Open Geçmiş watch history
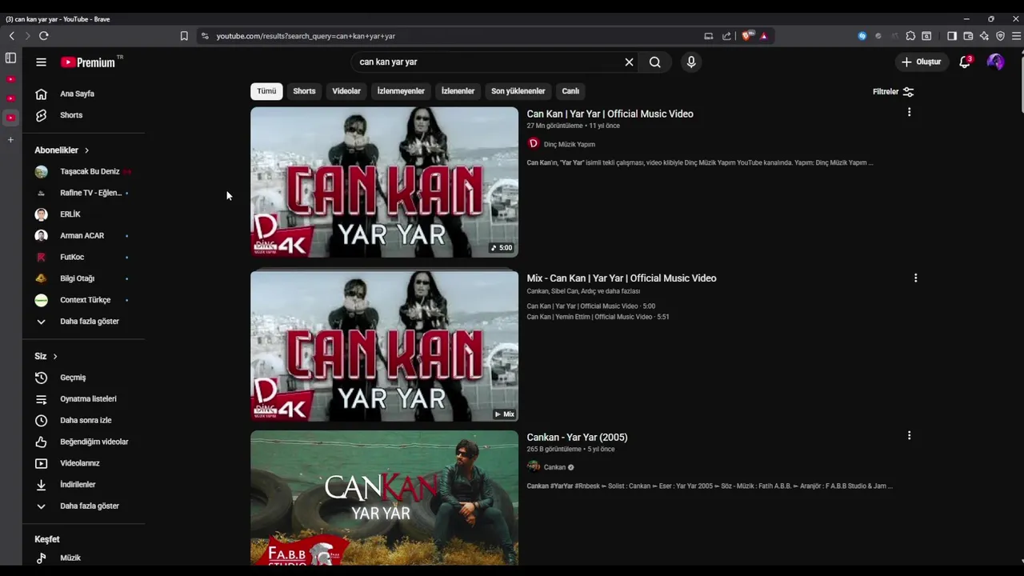1024x576 pixels. click(x=83, y=378)
